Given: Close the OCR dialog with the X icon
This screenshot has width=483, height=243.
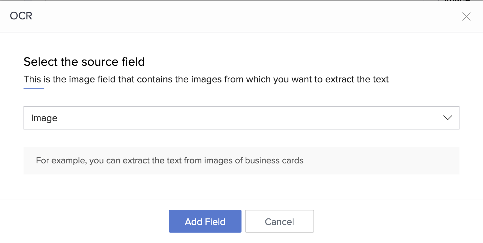Looking at the screenshot, I should [x=466, y=16].
